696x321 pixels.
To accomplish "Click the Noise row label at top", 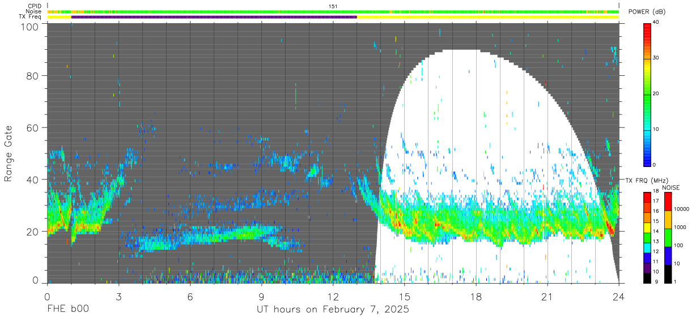I will [x=34, y=11].
